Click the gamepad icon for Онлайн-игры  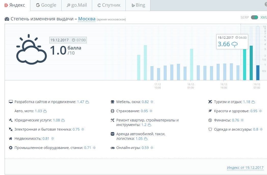pos(113,148)
